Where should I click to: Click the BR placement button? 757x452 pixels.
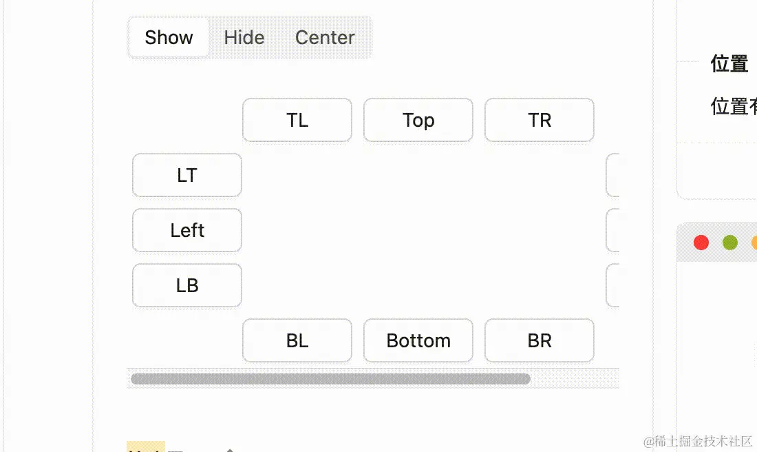(x=540, y=340)
